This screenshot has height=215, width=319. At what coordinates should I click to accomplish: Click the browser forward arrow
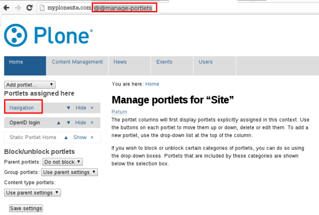tap(18, 8)
